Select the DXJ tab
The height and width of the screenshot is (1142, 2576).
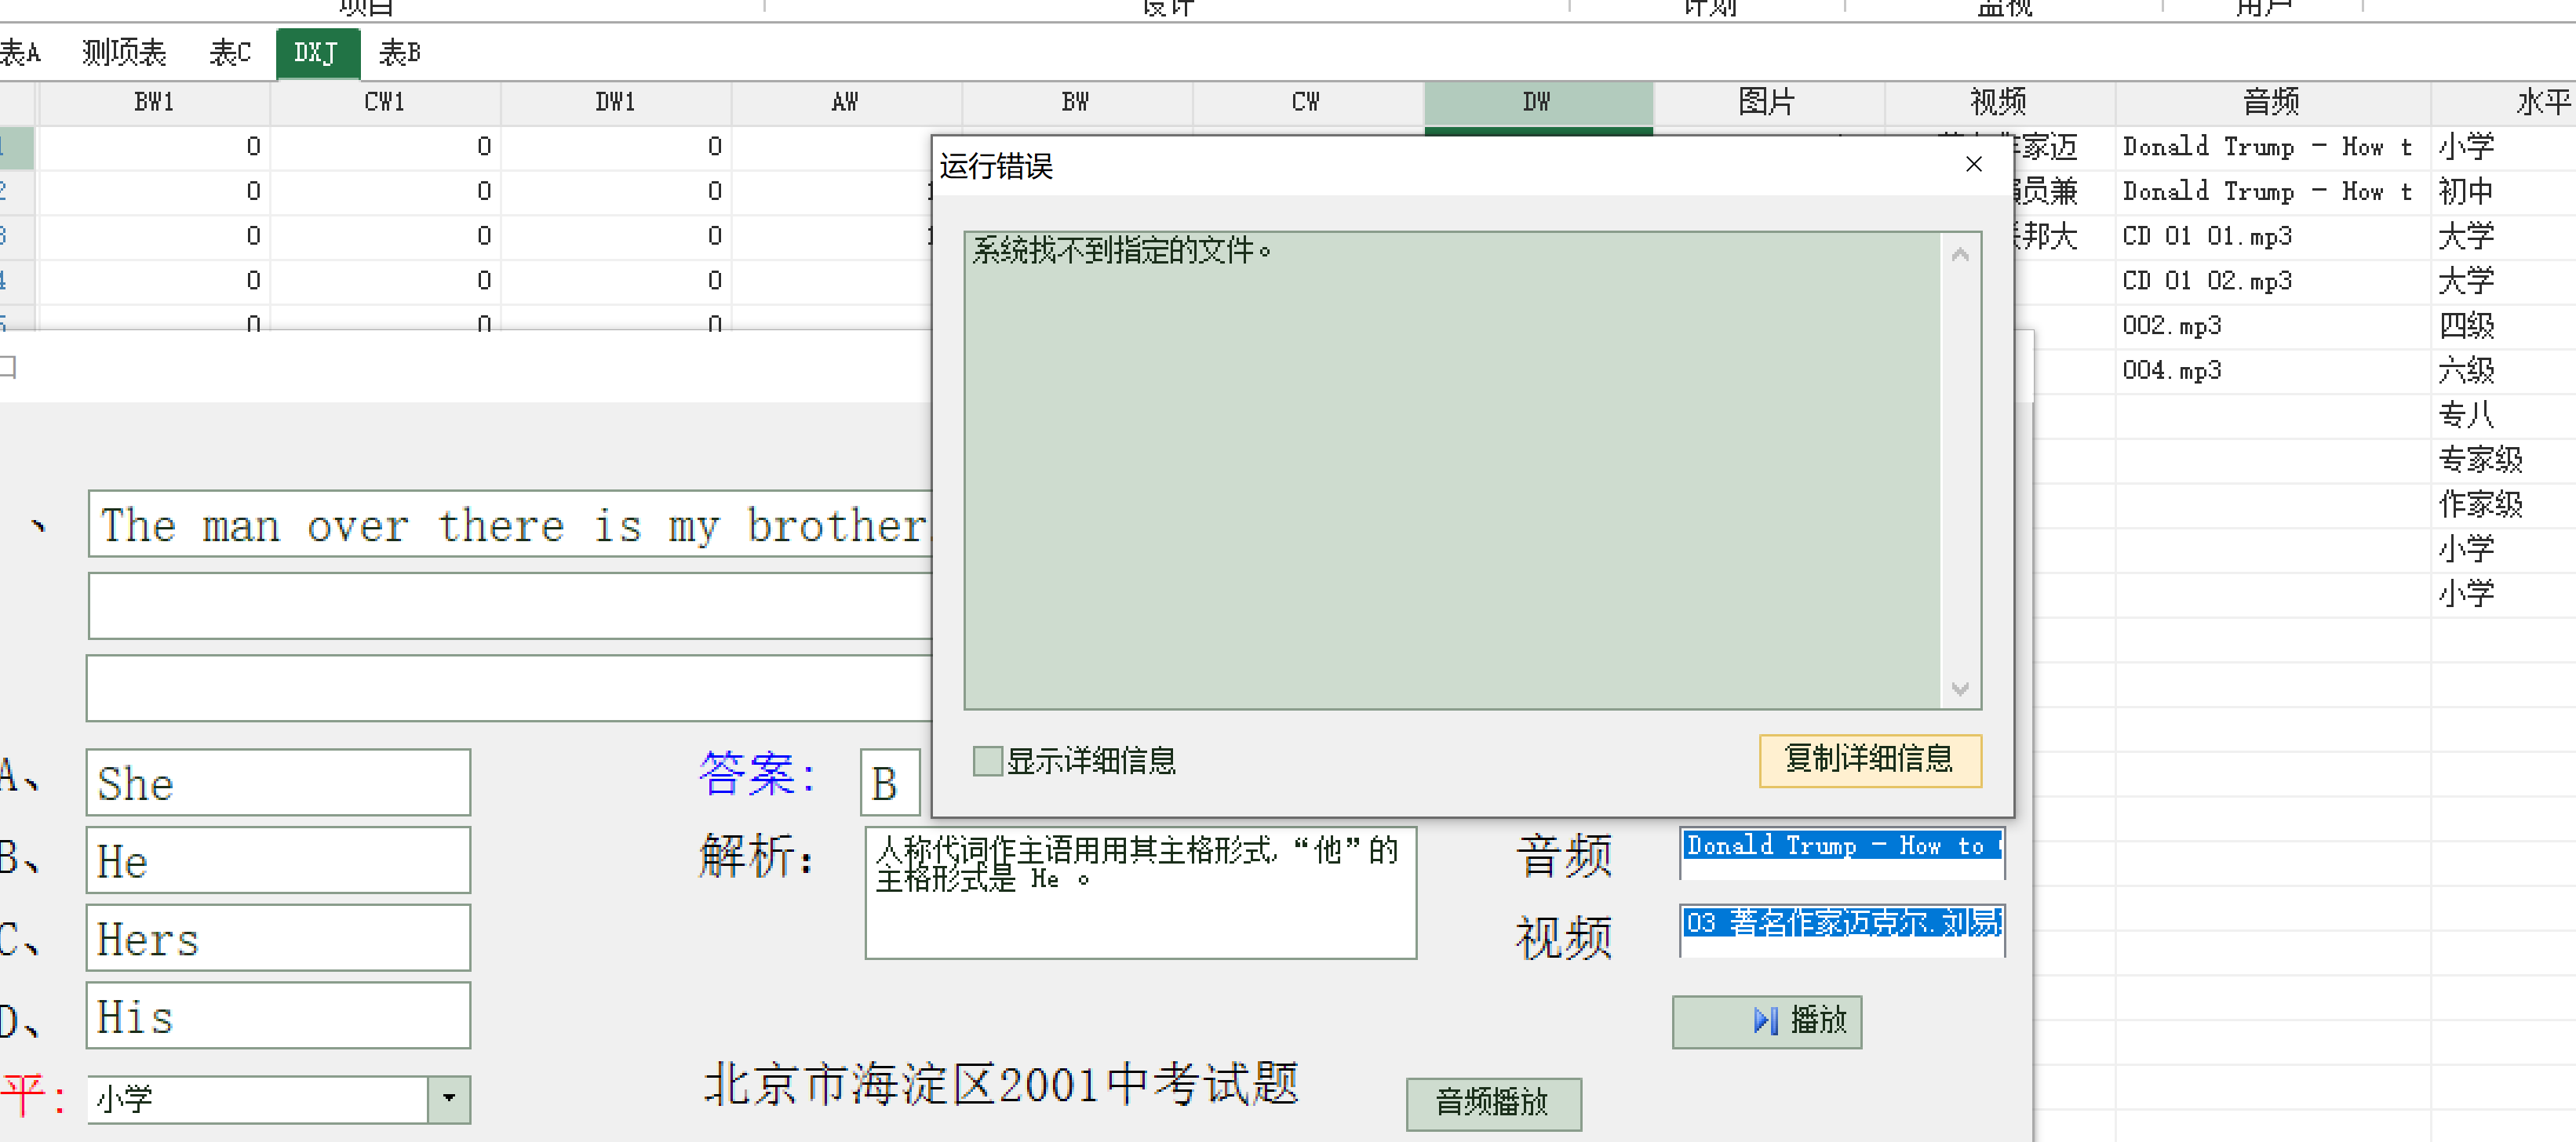coord(317,52)
